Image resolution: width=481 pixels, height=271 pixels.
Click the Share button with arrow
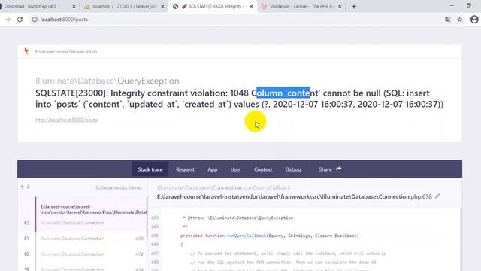tap(330, 169)
